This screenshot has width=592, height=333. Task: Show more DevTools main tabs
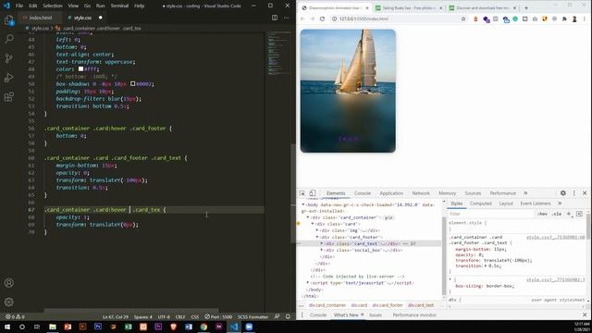click(x=525, y=193)
